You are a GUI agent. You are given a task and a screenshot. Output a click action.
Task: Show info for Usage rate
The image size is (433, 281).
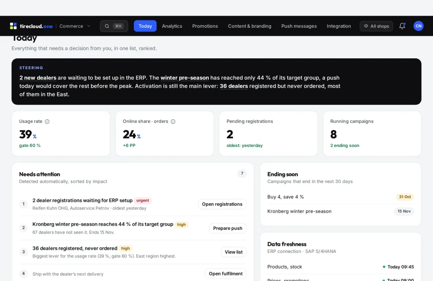click(x=47, y=121)
